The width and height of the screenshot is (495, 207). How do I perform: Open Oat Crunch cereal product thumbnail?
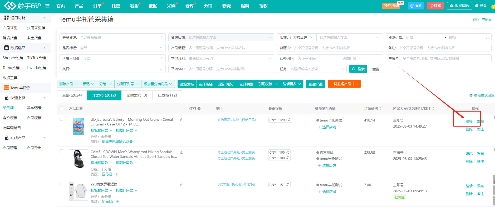tap(79, 127)
